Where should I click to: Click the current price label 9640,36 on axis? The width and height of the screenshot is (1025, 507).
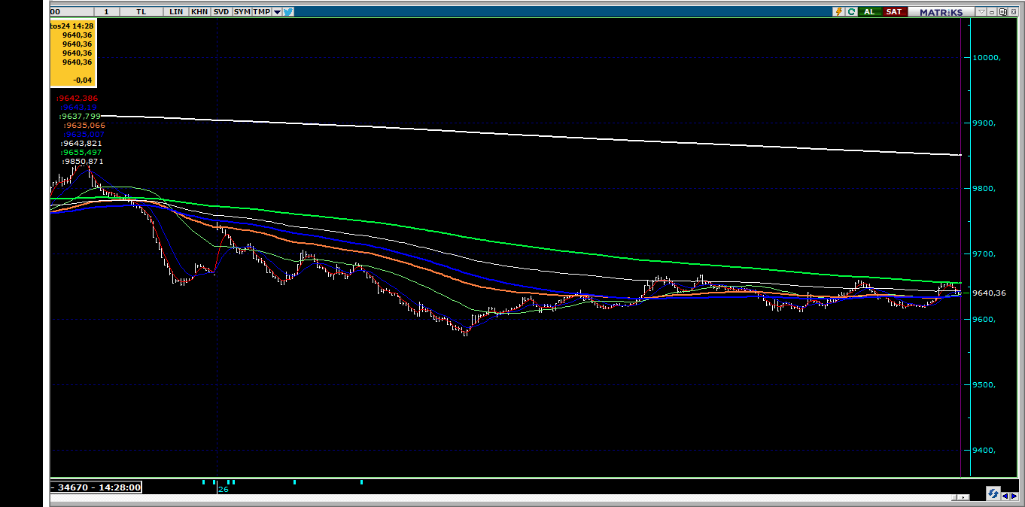(990, 293)
